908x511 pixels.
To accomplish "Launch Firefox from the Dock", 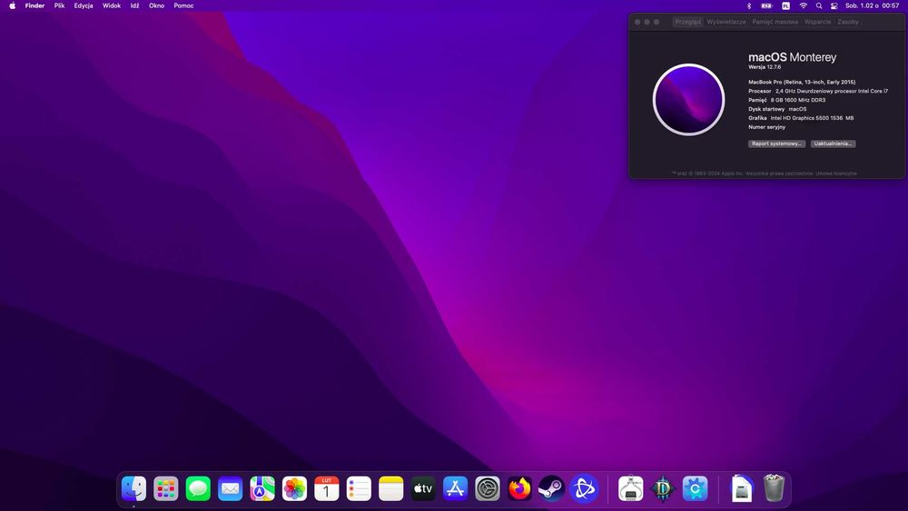I will tap(519, 488).
